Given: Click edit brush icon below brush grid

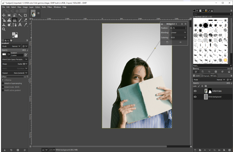Looking at the screenshot, I should tap(196, 72).
